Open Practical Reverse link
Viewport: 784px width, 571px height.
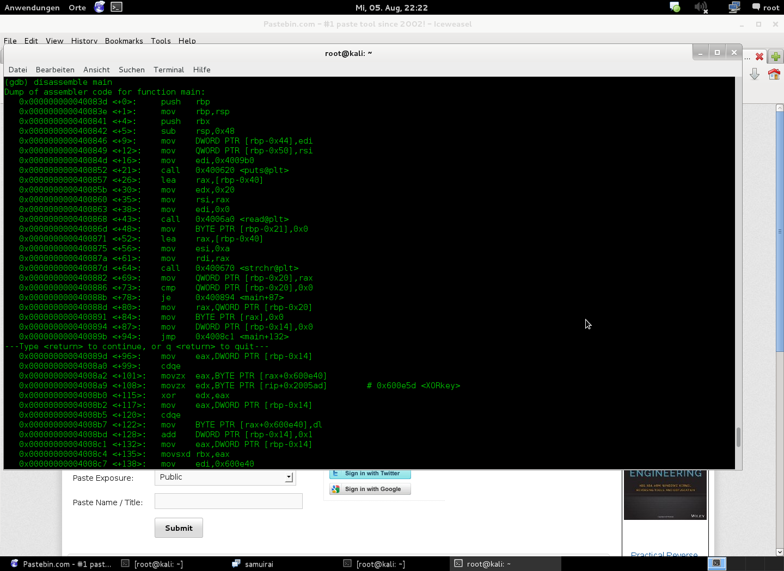pos(664,554)
